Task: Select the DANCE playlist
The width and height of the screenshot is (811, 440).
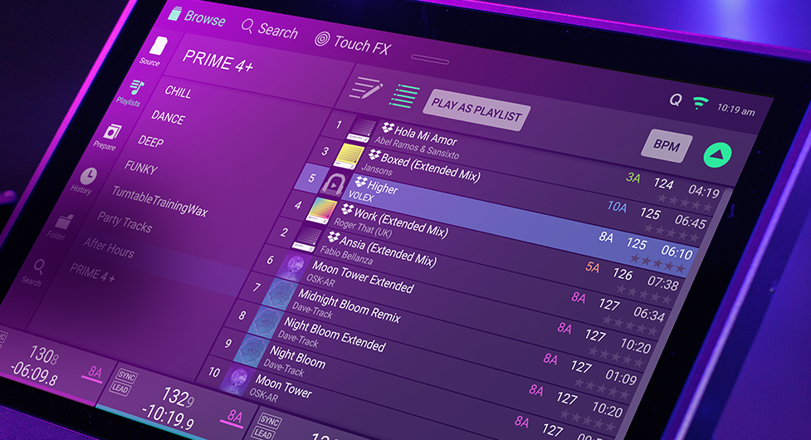Action: pos(168,117)
